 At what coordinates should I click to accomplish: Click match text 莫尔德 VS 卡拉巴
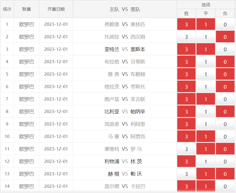pyautogui.click(x=125, y=186)
